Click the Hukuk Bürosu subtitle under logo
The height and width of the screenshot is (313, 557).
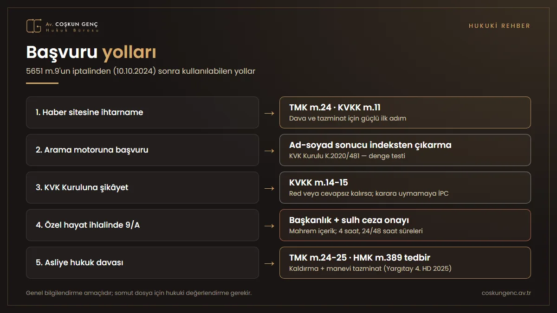click(72, 30)
